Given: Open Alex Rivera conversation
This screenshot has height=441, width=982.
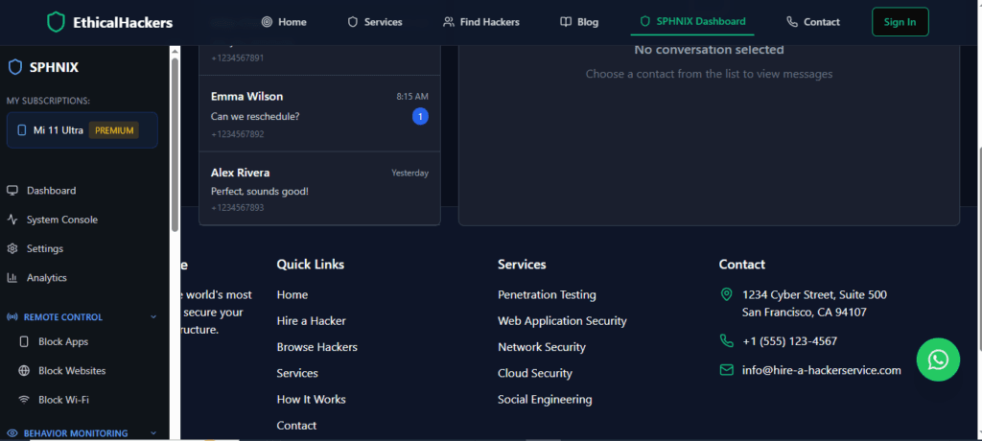Looking at the screenshot, I should tap(319, 189).
